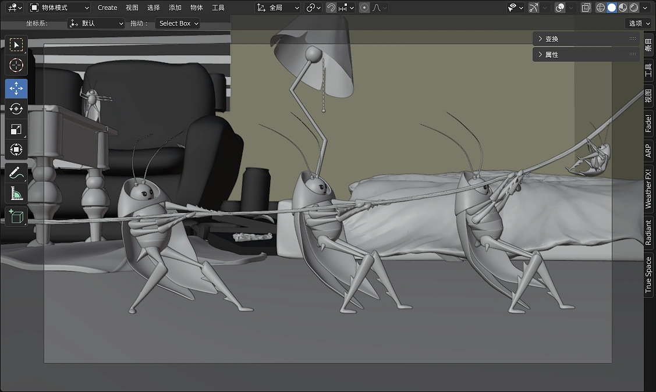Open the 选项 options dropdown
This screenshot has width=656, height=392.
pyautogui.click(x=639, y=23)
